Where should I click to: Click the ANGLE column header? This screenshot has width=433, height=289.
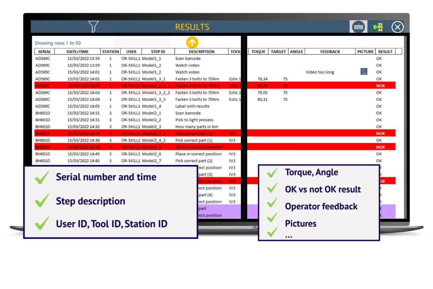click(x=297, y=52)
